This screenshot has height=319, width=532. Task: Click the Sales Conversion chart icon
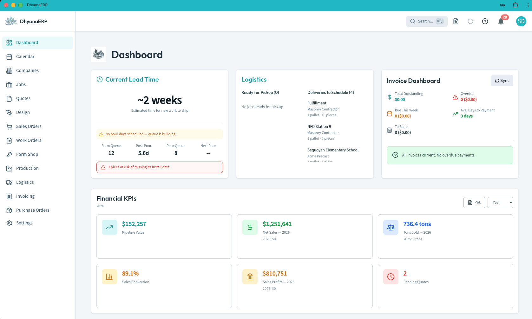[x=109, y=277]
